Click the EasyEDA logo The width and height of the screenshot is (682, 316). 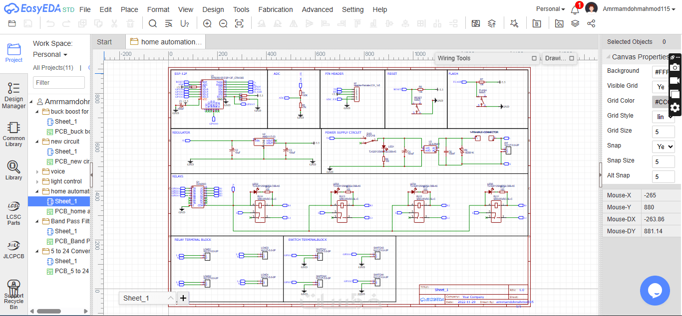[x=38, y=9]
